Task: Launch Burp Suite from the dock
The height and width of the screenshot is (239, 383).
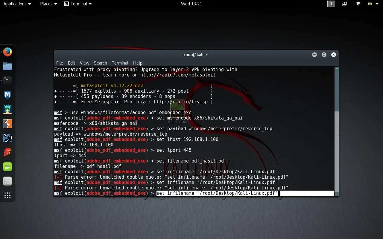Action: [7, 124]
